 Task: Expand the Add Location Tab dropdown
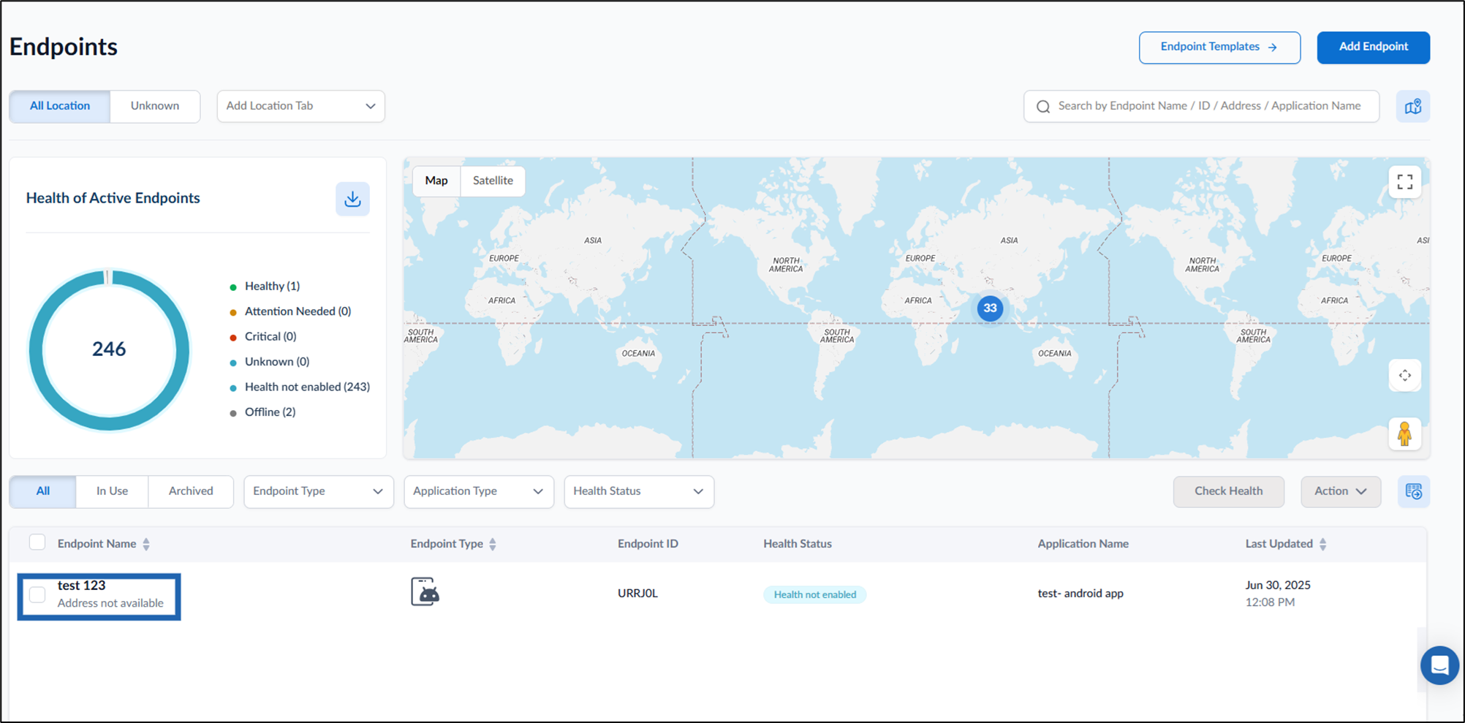tap(300, 107)
